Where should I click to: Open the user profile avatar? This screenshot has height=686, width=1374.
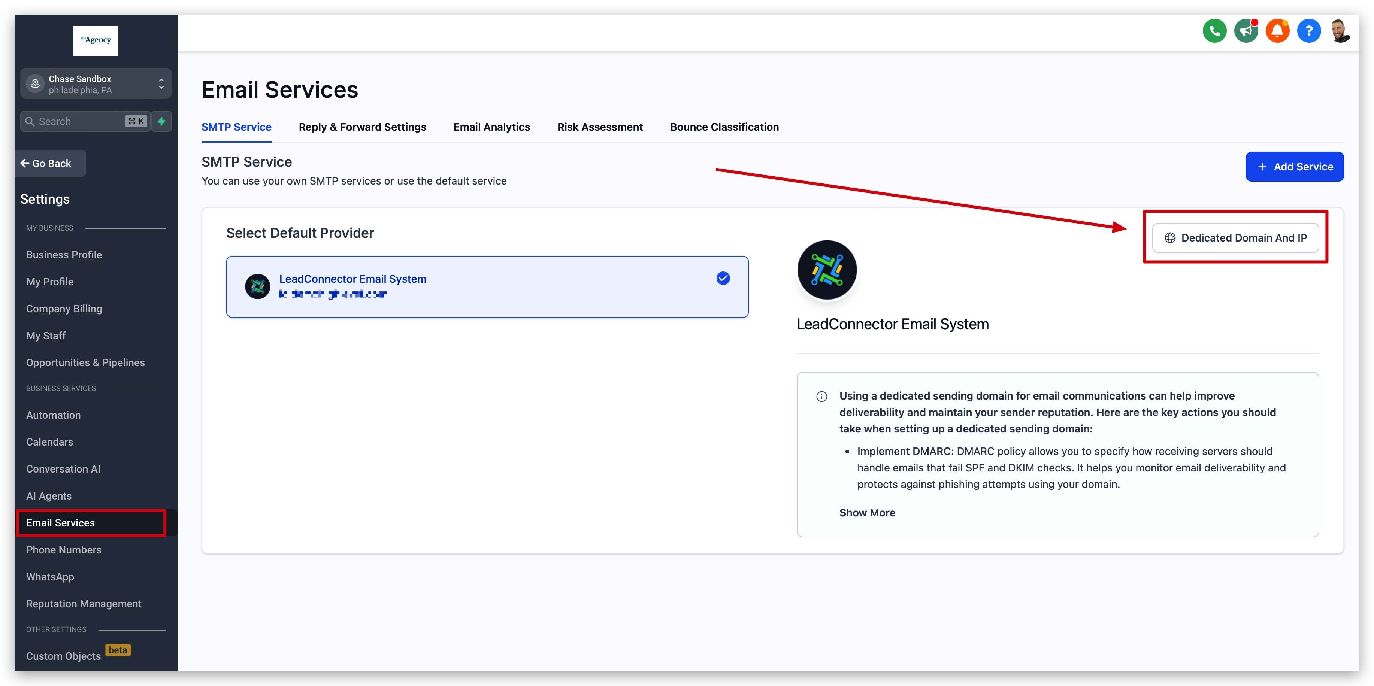pyautogui.click(x=1340, y=31)
